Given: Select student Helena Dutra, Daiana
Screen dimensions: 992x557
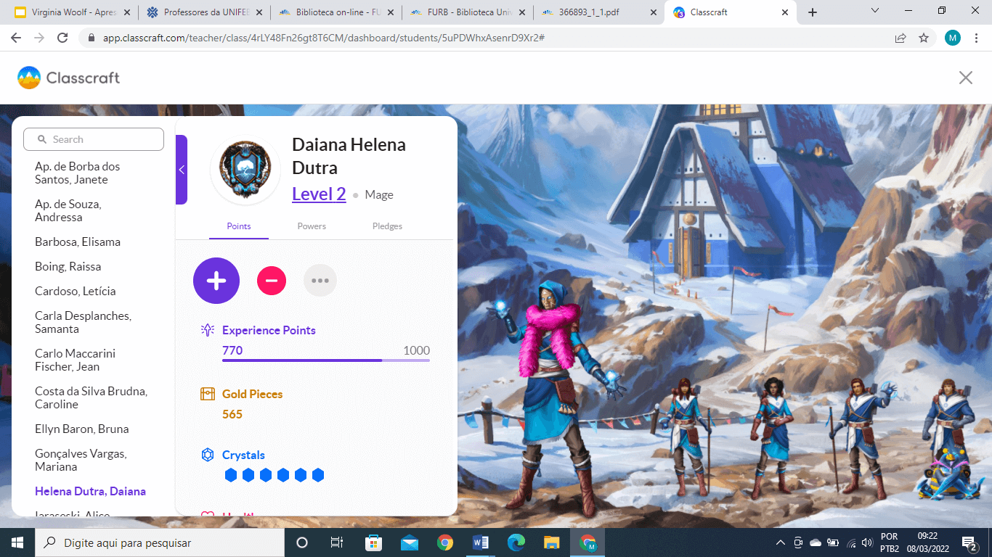Looking at the screenshot, I should (91, 492).
